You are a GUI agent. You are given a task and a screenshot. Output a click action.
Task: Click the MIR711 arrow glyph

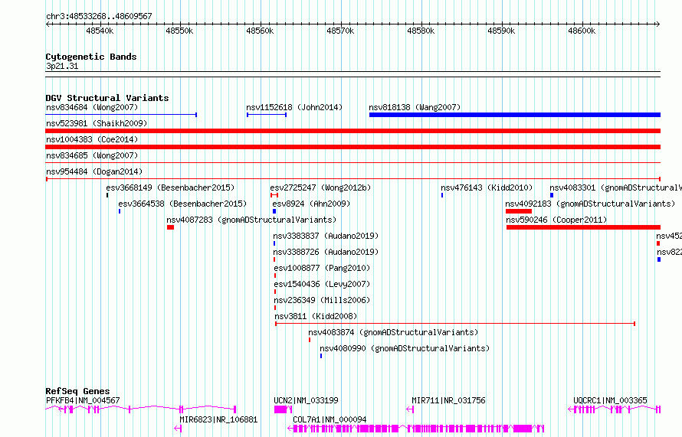tap(410, 409)
